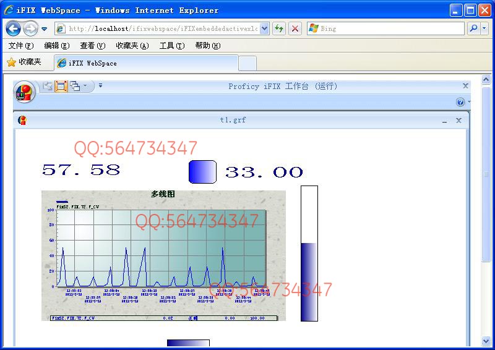Click the red Stop loading icon
Image resolution: width=495 pixels, height=350 pixels.
tap(295, 28)
